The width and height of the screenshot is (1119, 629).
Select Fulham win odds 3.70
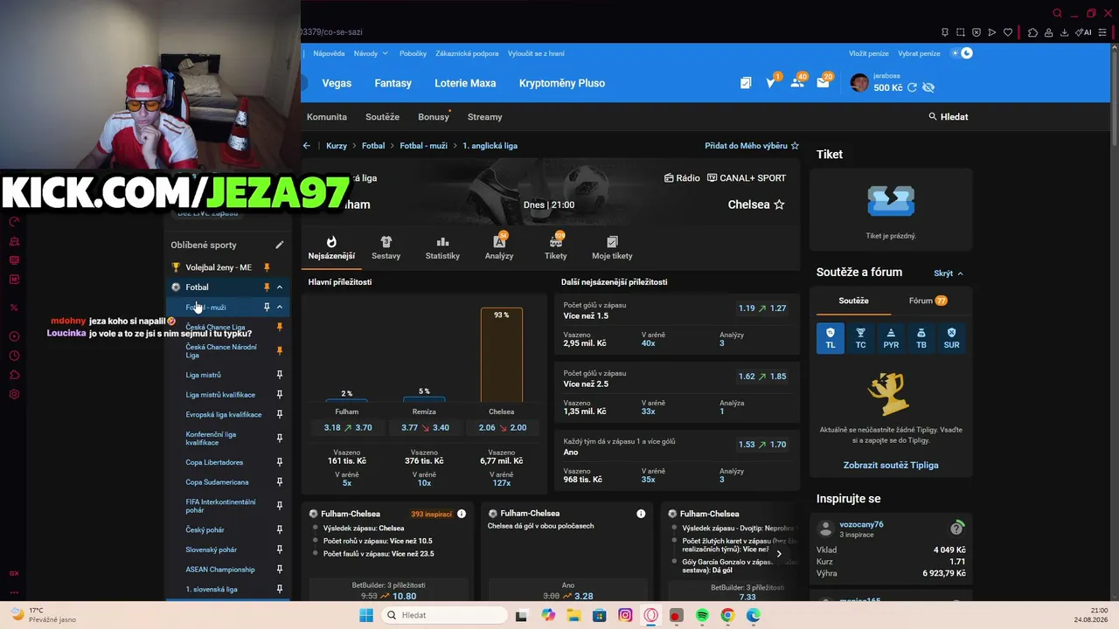point(347,428)
